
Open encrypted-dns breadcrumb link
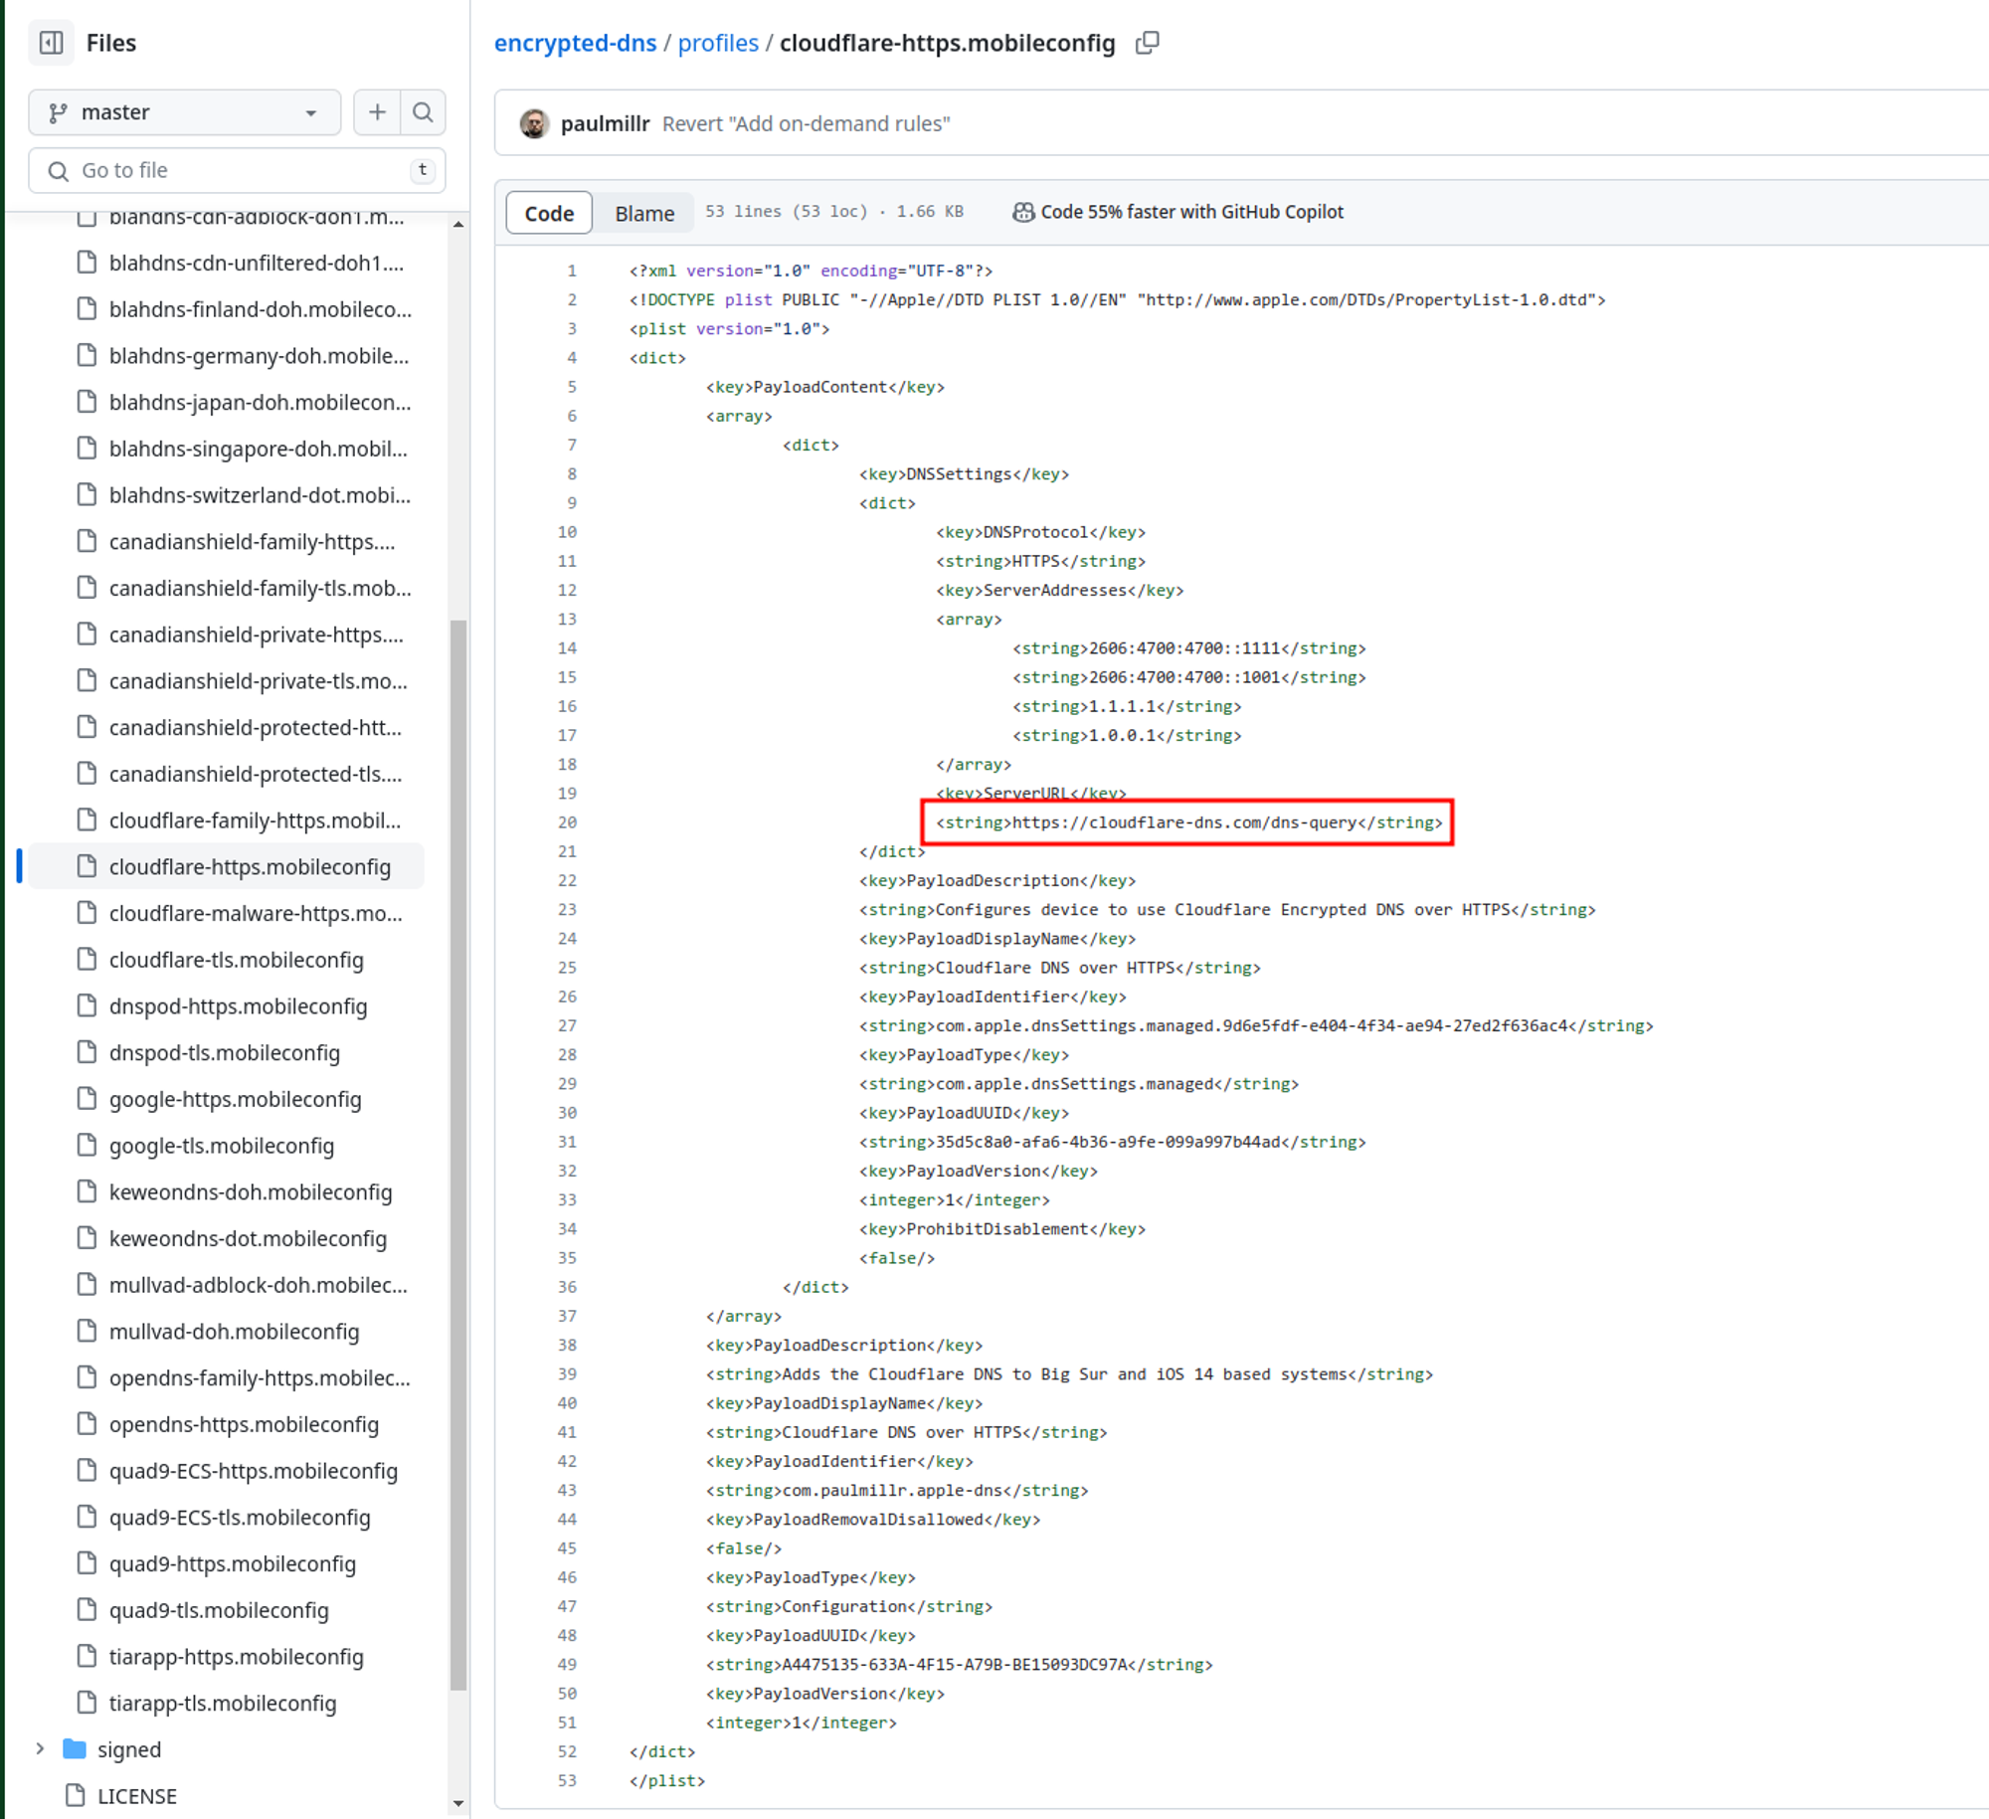tap(575, 43)
